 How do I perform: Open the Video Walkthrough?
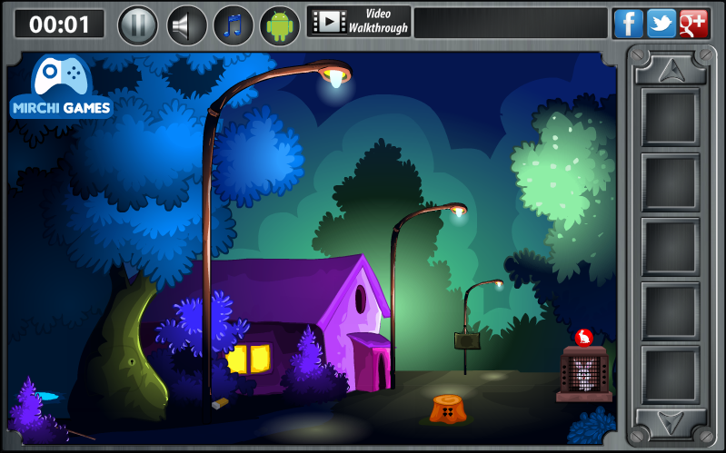pos(359,22)
